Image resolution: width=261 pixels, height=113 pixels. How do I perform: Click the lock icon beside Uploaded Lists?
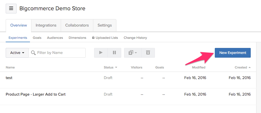pos(93,38)
